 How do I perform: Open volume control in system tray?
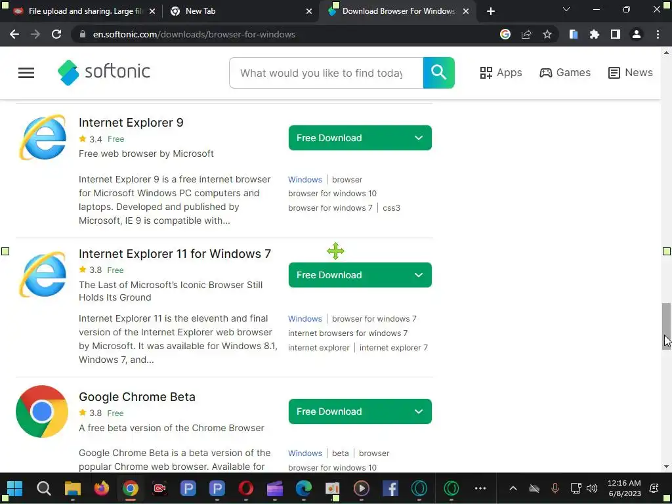tap(592, 488)
